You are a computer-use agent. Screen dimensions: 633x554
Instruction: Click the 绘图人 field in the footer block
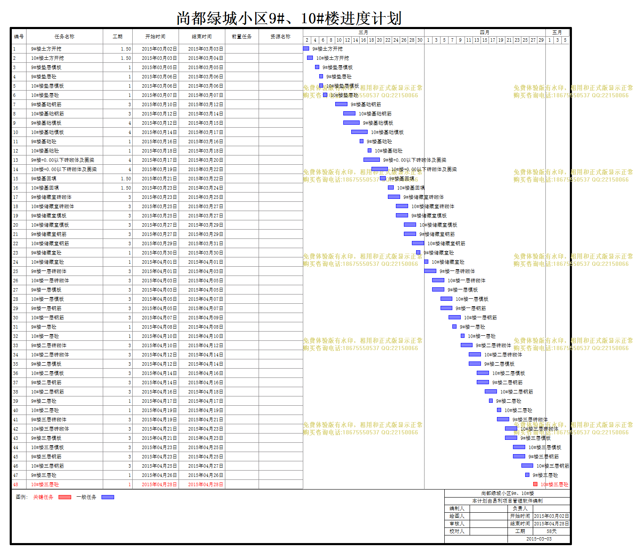point(489,516)
